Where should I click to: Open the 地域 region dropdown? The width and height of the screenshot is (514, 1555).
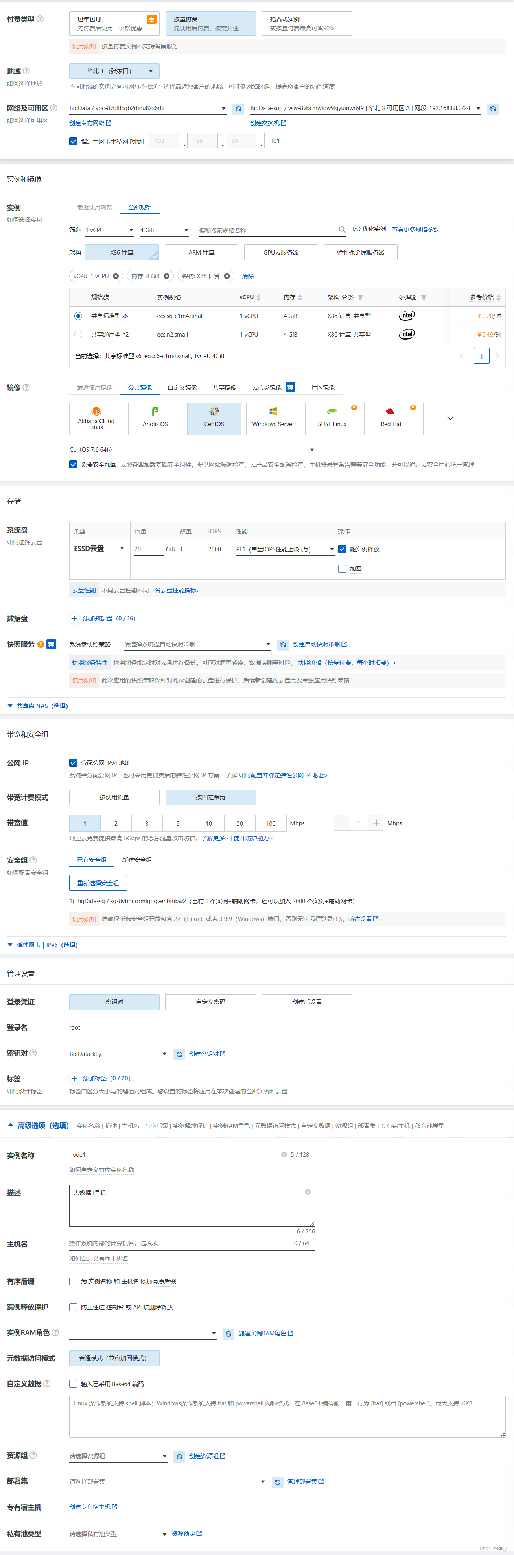tap(114, 71)
